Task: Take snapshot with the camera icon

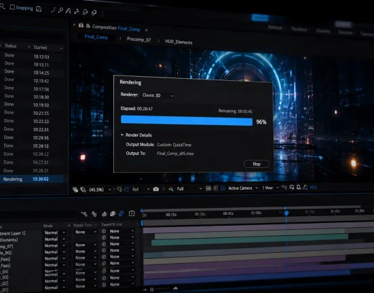Action: [155, 189]
